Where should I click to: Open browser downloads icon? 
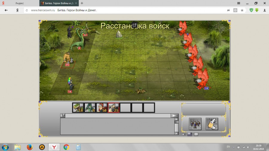point(265,10)
